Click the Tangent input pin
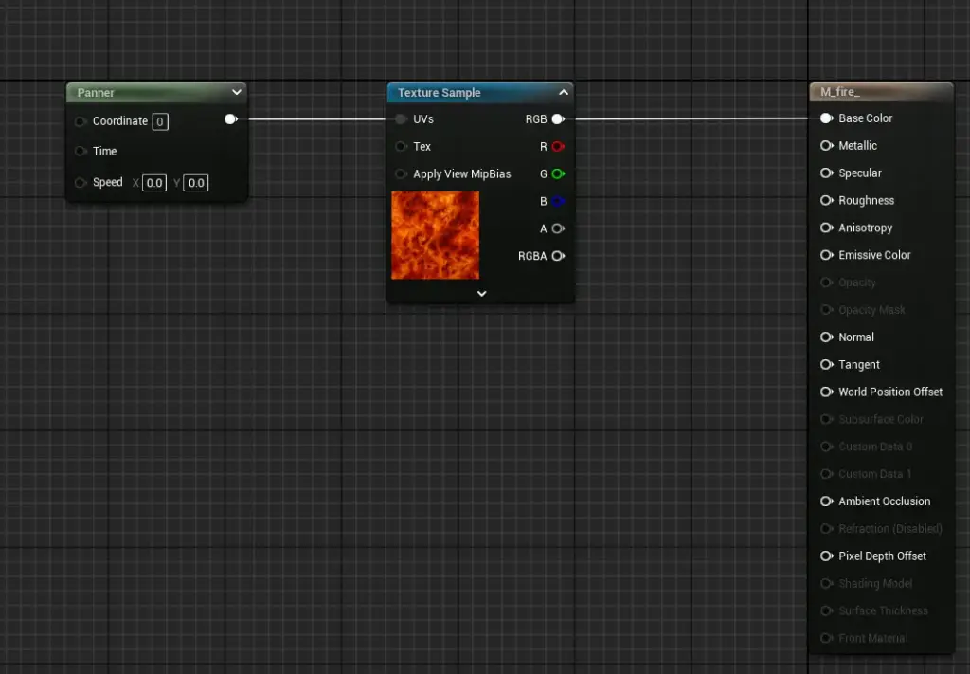Screen dimensions: 970x674 pyautogui.click(x=826, y=365)
